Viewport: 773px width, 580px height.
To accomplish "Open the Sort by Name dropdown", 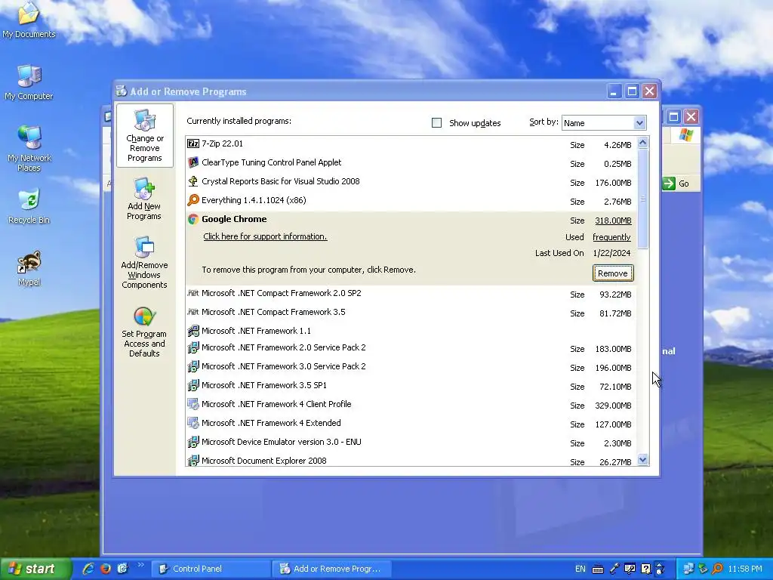I will 639,123.
